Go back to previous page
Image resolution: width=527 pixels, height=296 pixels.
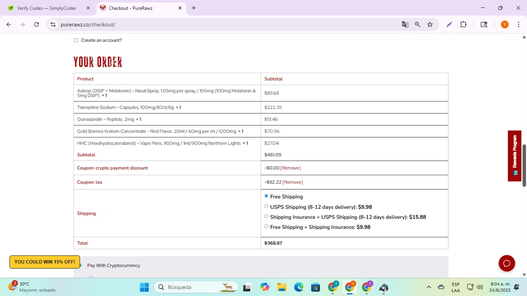[x=9, y=25]
